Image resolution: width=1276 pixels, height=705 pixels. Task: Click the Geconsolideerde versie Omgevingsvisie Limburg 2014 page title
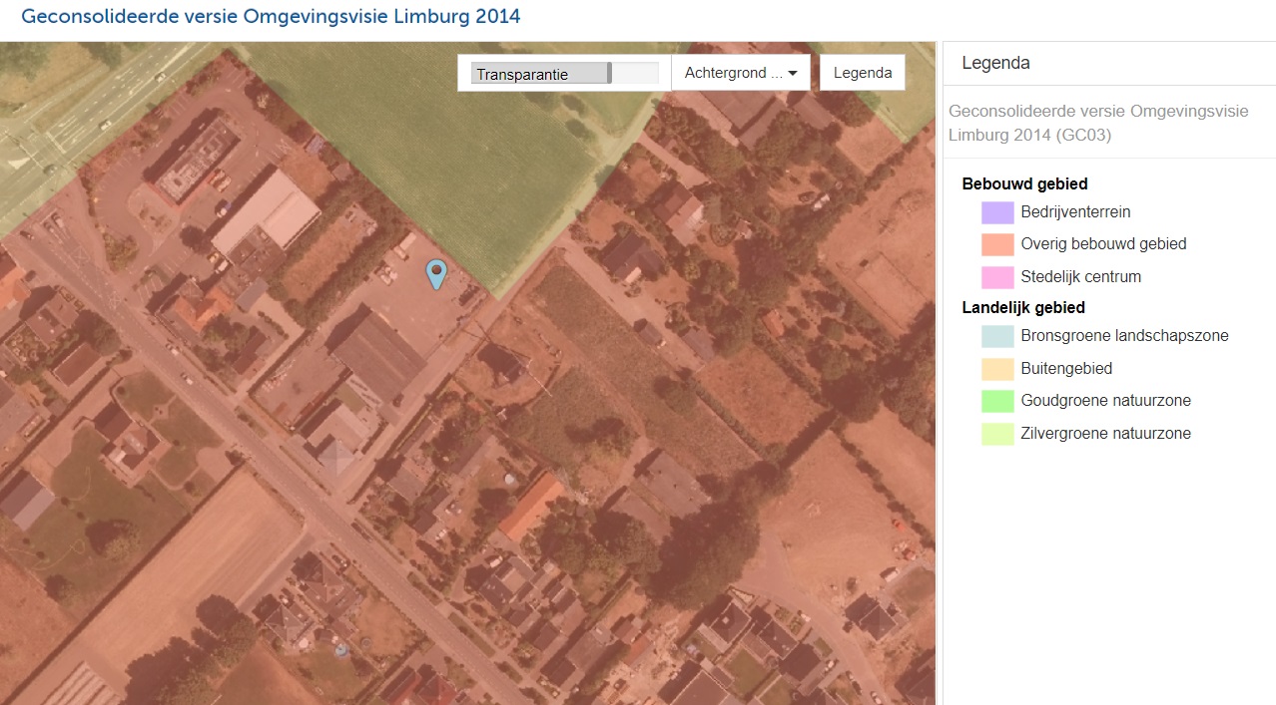point(271,17)
